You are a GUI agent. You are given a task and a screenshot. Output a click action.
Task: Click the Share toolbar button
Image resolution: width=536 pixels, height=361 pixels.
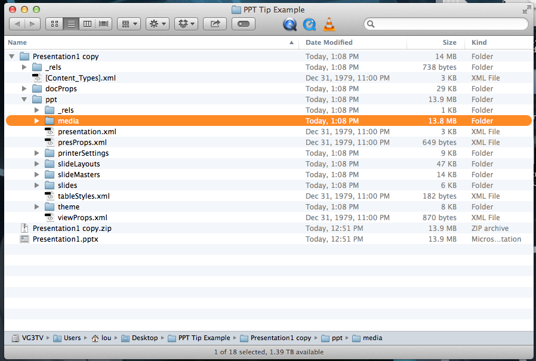pyautogui.click(x=215, y=24)
